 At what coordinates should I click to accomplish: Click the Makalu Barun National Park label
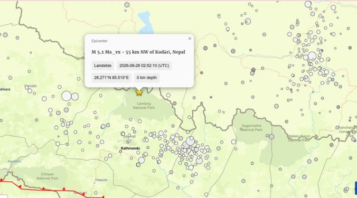299,138
